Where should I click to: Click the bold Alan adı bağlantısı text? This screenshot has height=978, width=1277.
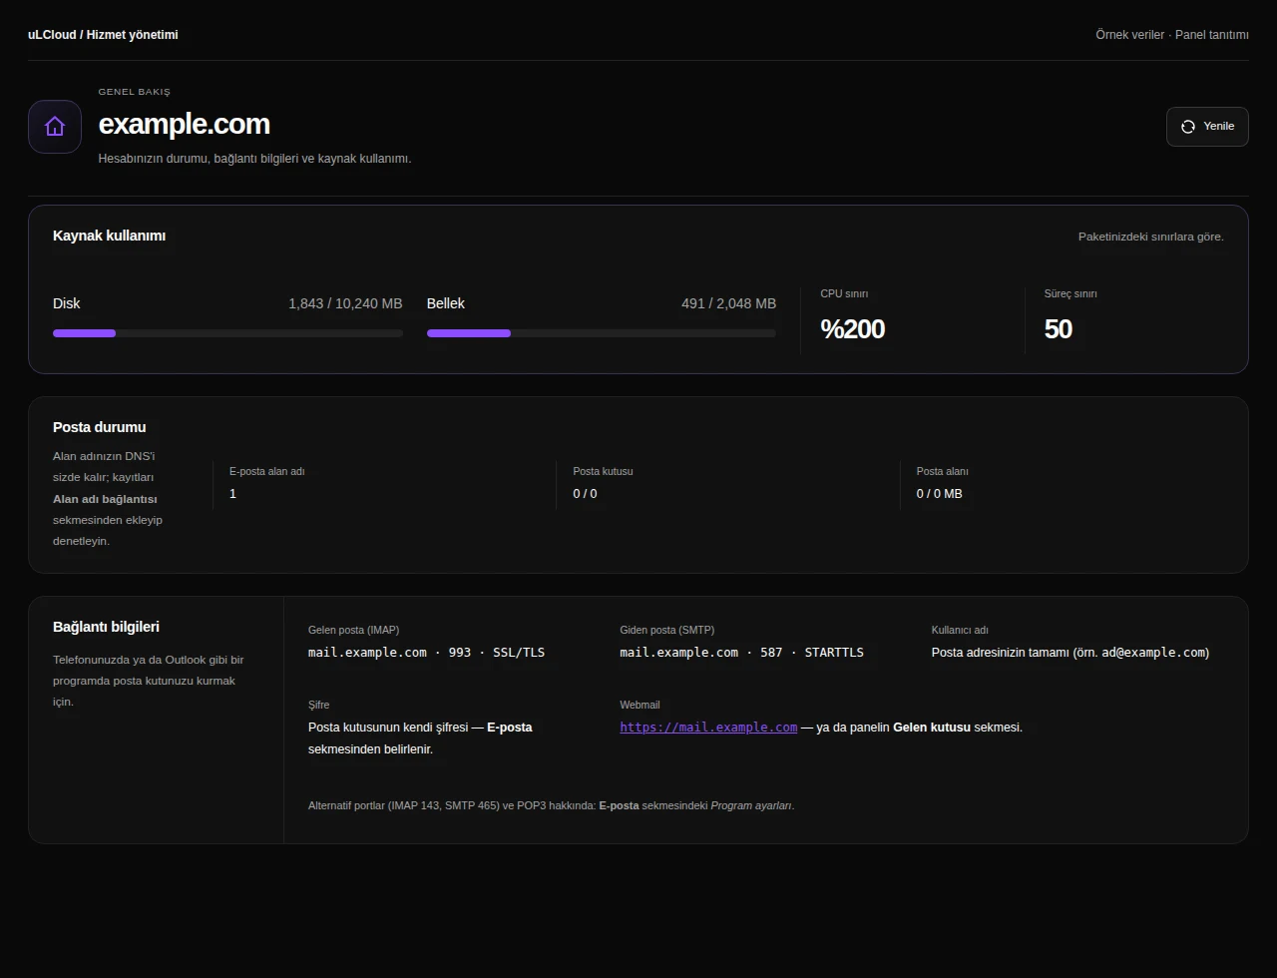coord(105,499)
